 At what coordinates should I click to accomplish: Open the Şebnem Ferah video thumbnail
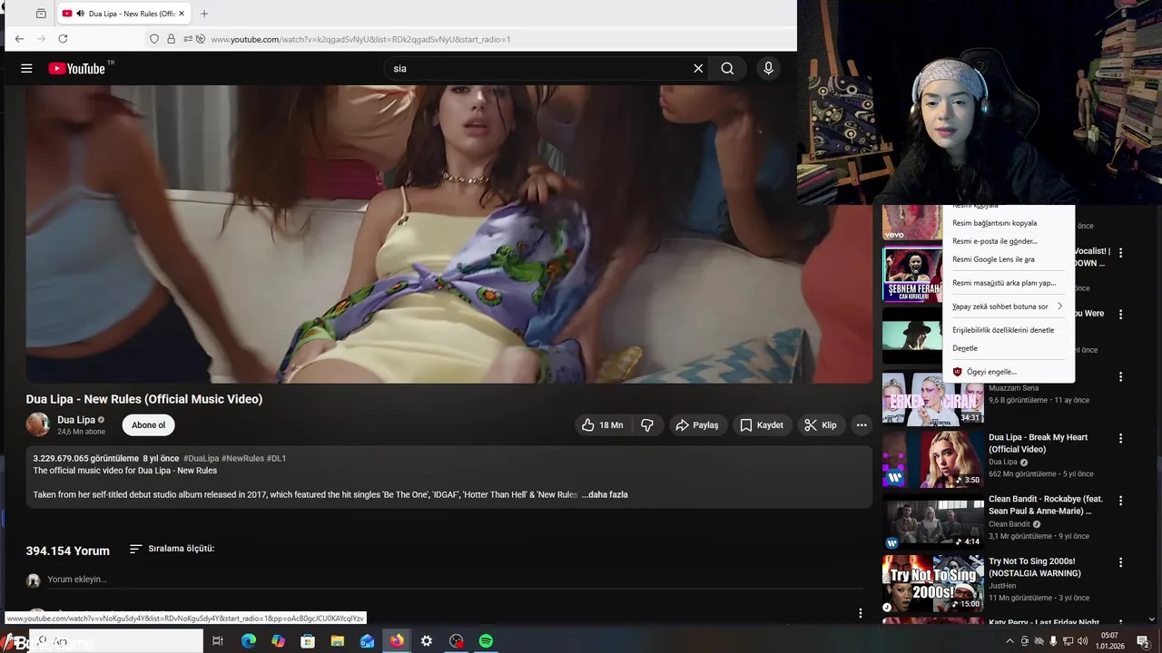coord(912,274)
